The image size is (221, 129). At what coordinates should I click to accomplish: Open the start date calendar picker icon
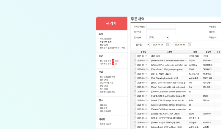[x=168, y=45]
